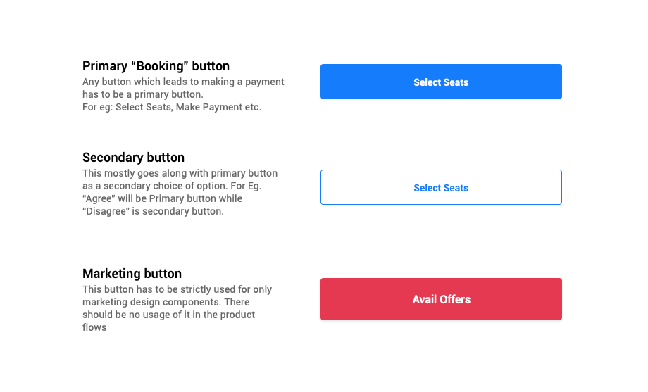Click the "as a secondary choice of option" line
648x392 pixels.
tap(172, 186)
